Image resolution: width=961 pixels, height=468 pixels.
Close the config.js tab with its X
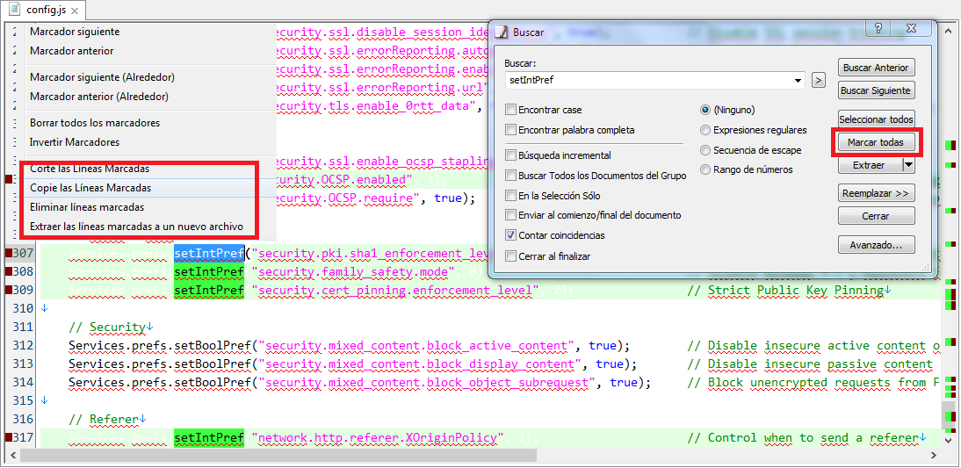pyautogui.click(x=75, y=11)
